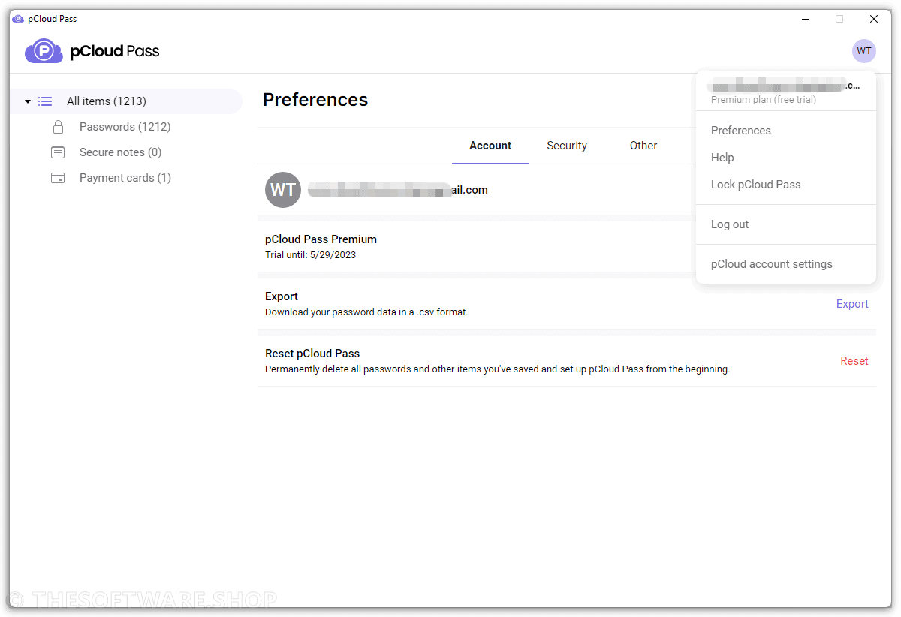Click the Payment cards icon
Viewport: 901px width, 617px height.
coord(58,178)
